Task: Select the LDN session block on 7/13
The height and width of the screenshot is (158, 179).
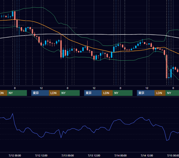Action: click(107, 93)
